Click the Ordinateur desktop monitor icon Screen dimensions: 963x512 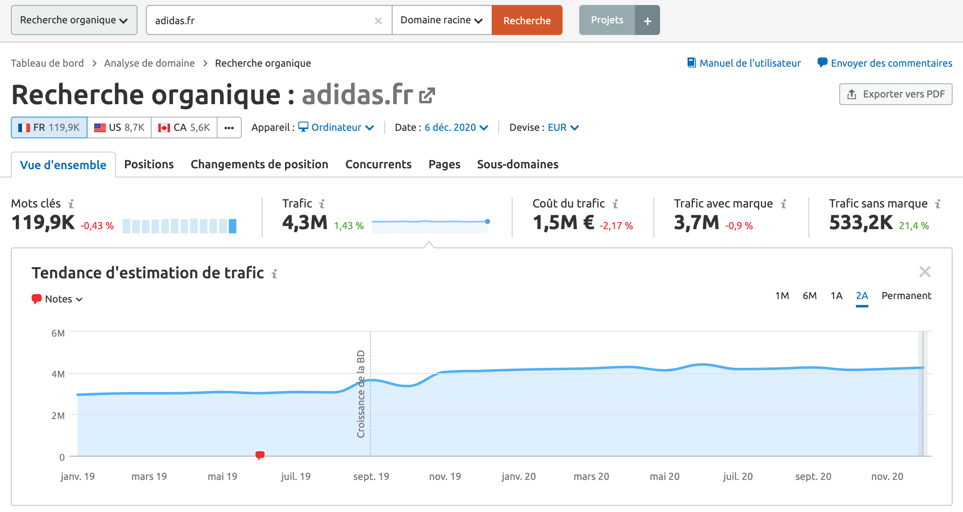[x=303, y=127]
